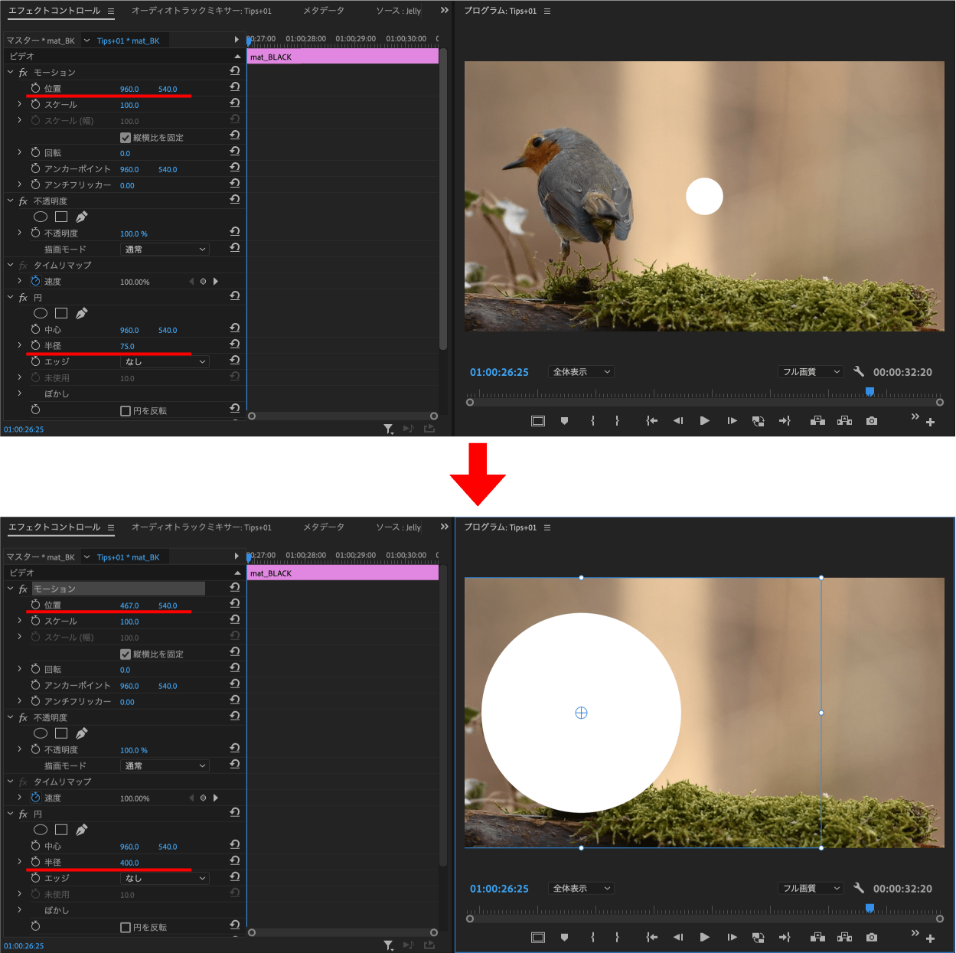
Task: Switch to ソース: Jelly tab in upper panel
Action: [398, 11]
